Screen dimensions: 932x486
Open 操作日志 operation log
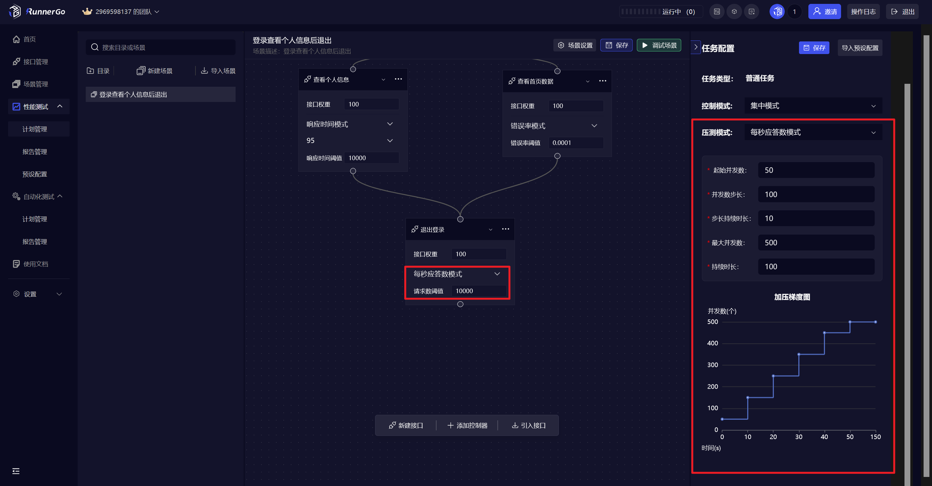pos(863,12)
